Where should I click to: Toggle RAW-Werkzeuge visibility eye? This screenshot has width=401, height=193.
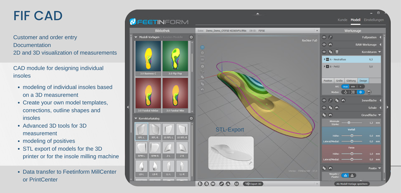(x=324, y=45)
